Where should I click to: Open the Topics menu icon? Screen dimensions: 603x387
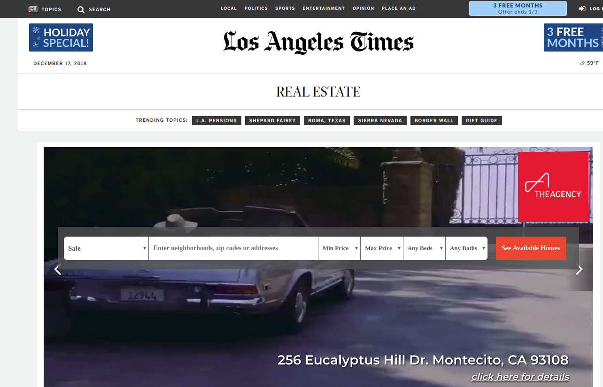(33, 9)
